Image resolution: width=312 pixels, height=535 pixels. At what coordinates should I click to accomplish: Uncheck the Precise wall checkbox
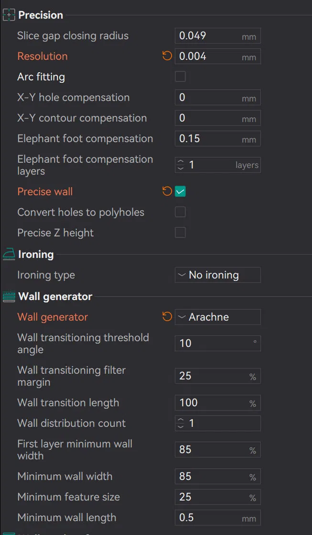pos(180,192)
